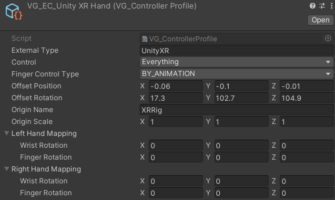
Task: Click the ScriptableObject cube icon
Action: pos(14,12)
